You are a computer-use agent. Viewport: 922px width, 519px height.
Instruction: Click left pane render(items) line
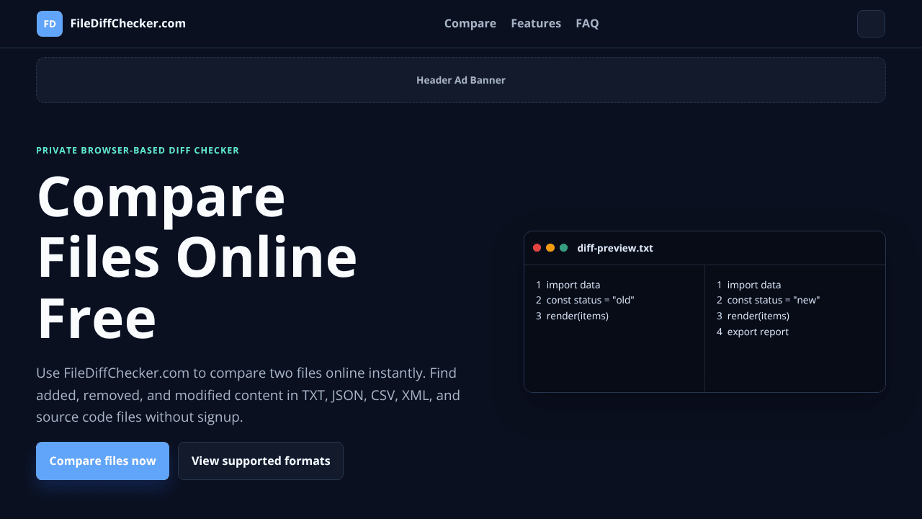point(572,316)
